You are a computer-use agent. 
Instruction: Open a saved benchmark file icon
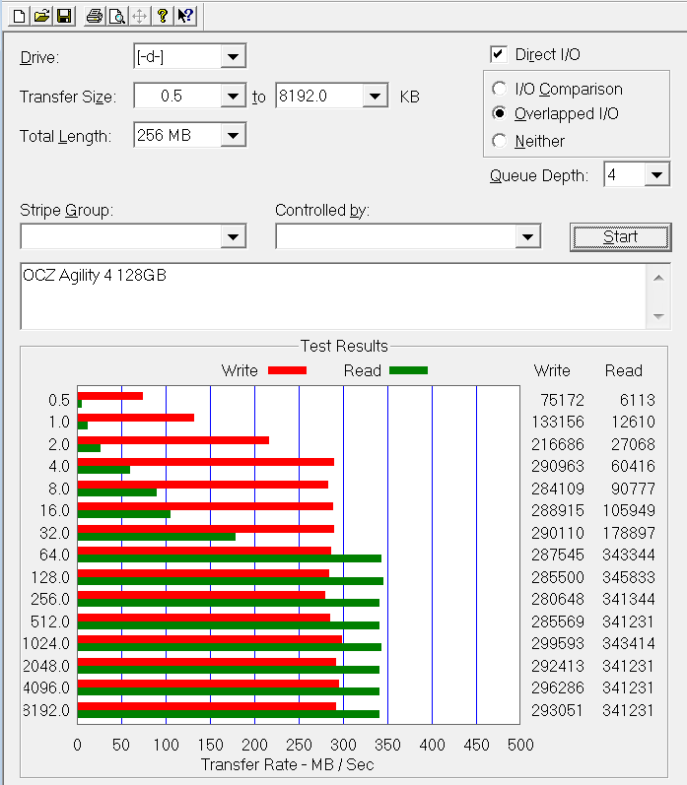41,16
